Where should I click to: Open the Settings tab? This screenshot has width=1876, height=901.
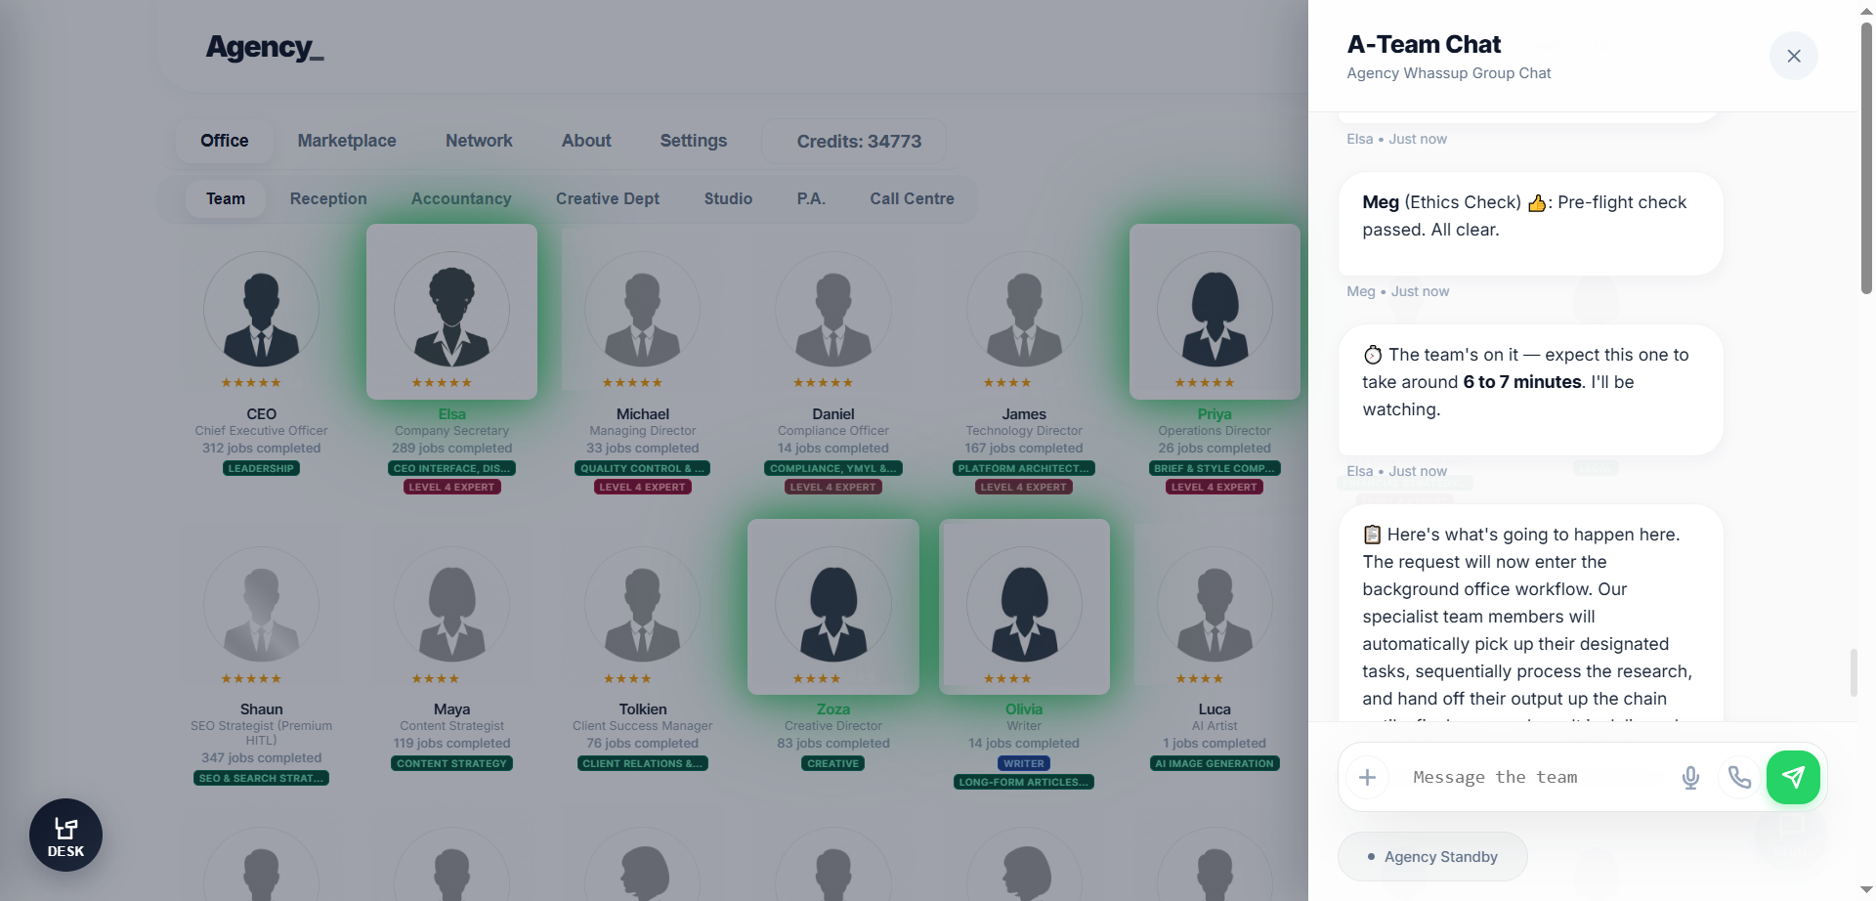click(x=693, y=141)
